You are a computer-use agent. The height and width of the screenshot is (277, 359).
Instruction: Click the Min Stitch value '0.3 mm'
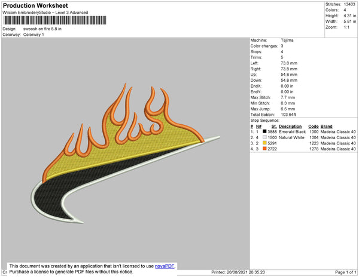(x=288, y=103)
